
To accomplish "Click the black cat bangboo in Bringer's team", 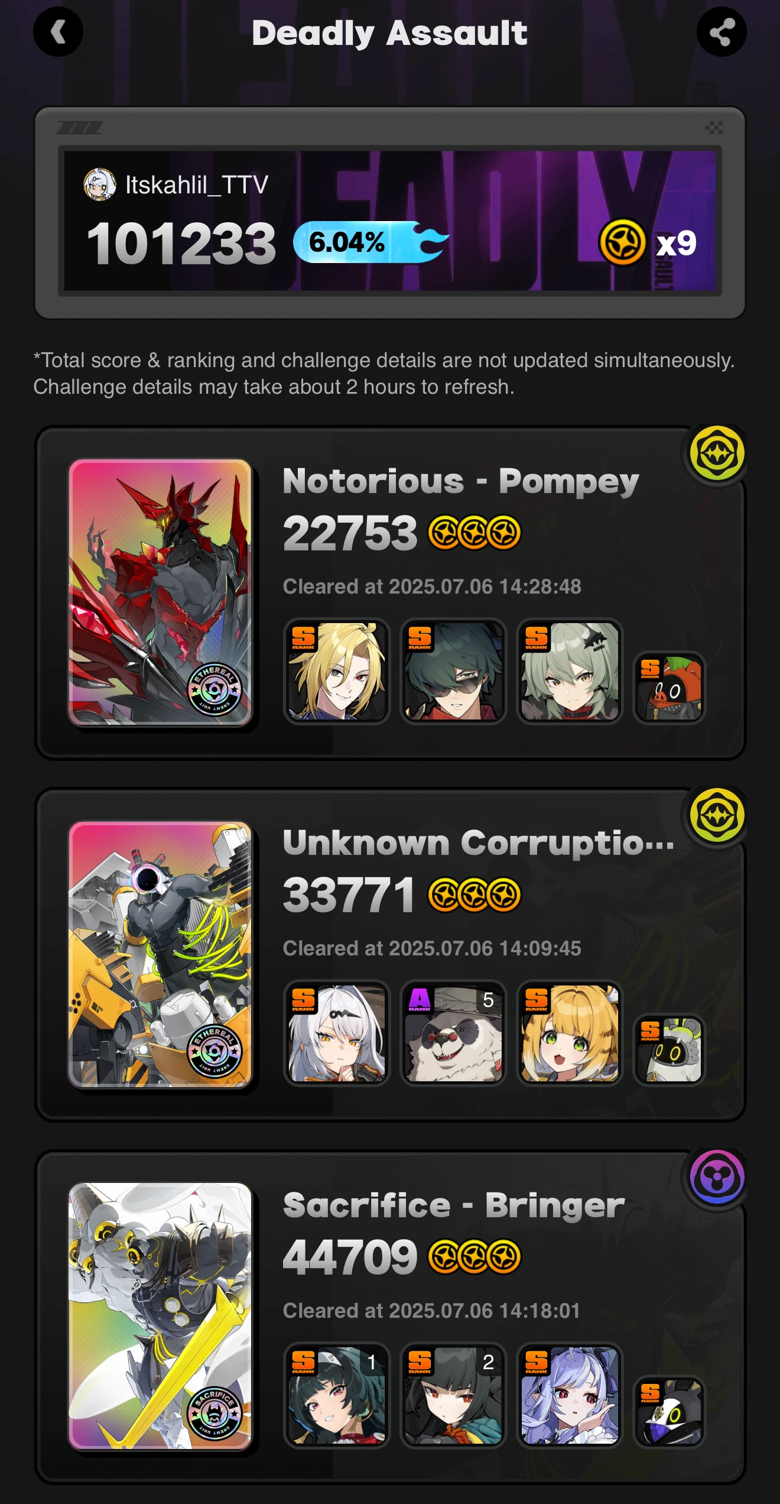I will (x=669, y=1411).
